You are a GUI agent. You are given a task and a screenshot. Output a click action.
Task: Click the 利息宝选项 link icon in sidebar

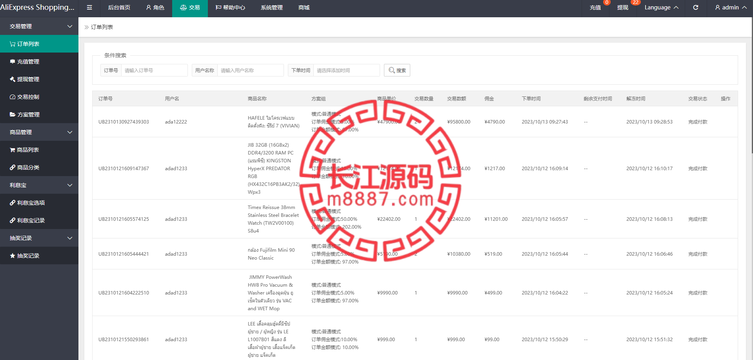[x=13, y=203]
